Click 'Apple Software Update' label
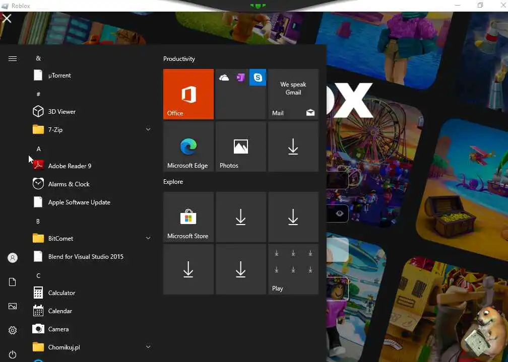The width and height of the screenshot is (508, 362). point(79,202)
